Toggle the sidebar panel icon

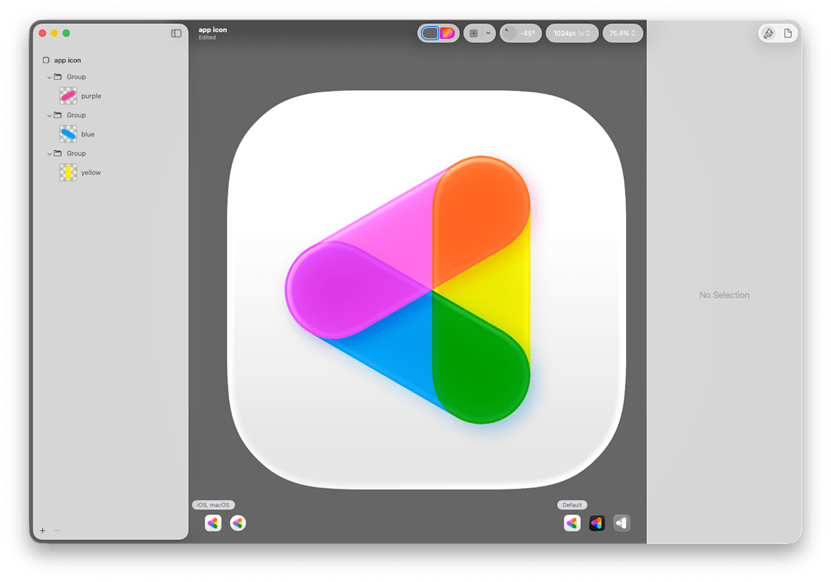click(177, 33)
